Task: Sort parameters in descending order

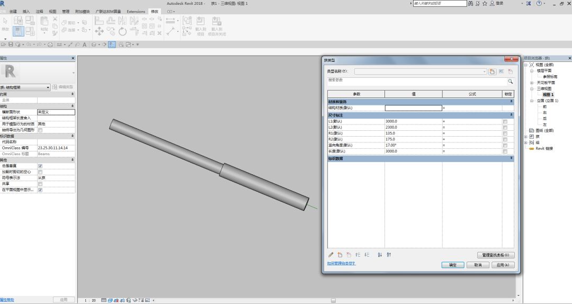Action: (389, 255)
